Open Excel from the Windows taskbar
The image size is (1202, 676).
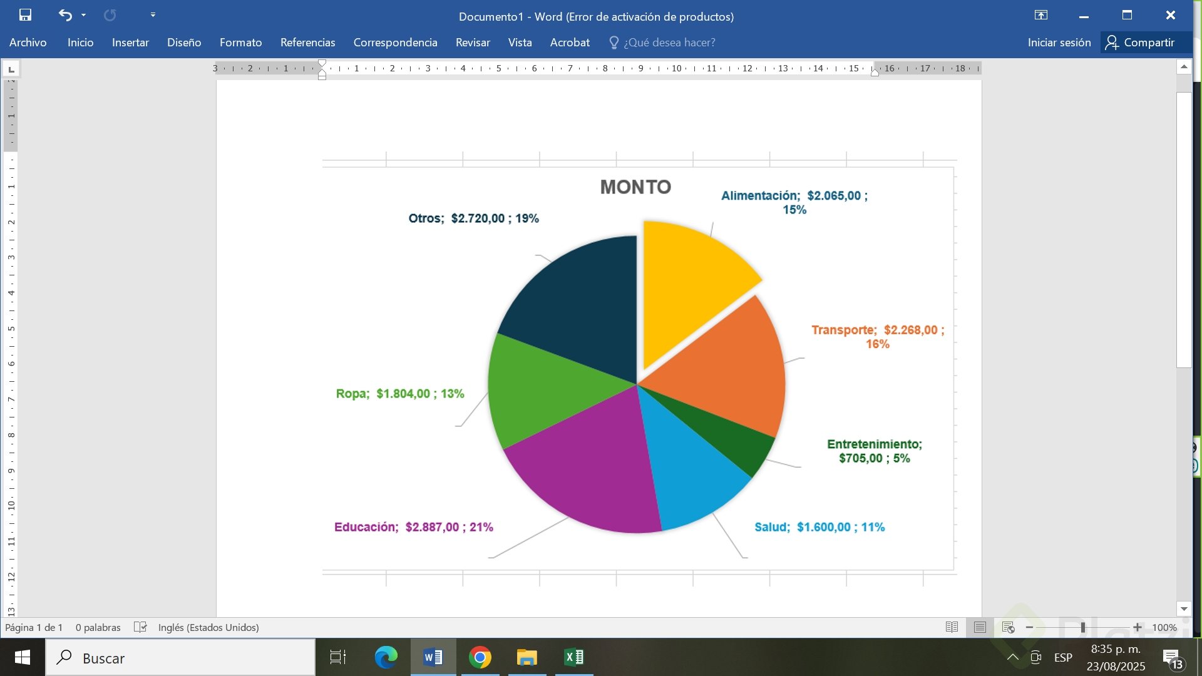573,657
